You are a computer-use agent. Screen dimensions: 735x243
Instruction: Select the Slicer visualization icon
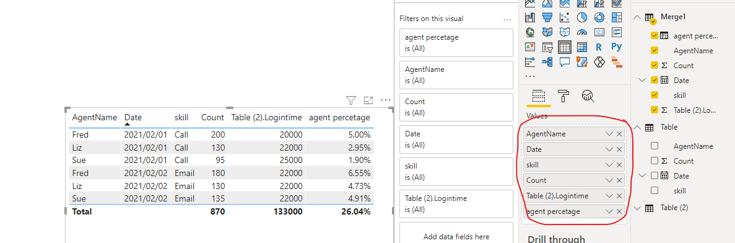(547, 47)
